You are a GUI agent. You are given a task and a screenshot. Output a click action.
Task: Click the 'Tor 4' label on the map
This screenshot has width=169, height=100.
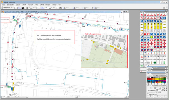click(x=84, y=26)
